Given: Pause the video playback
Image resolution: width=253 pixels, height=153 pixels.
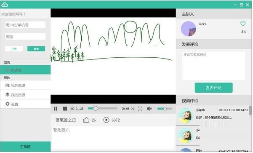Looking at the screenshot, I should [x=56, y=109].
